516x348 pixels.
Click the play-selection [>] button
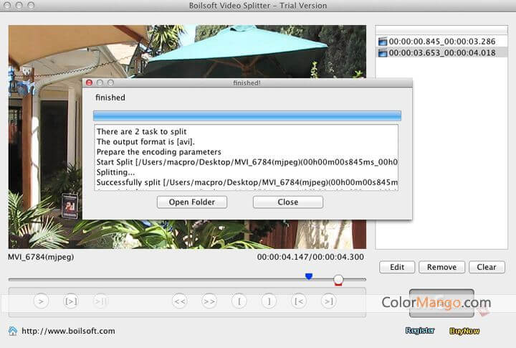(71, 301)
